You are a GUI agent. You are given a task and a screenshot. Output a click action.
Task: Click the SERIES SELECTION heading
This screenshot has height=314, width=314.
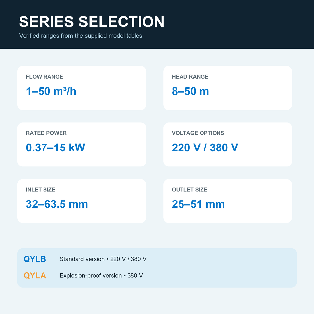[x=92, y=22]
